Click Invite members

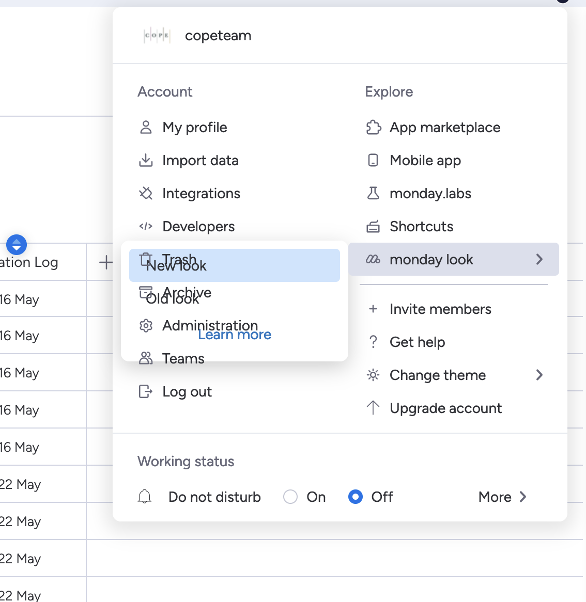[x=440, y=309]
